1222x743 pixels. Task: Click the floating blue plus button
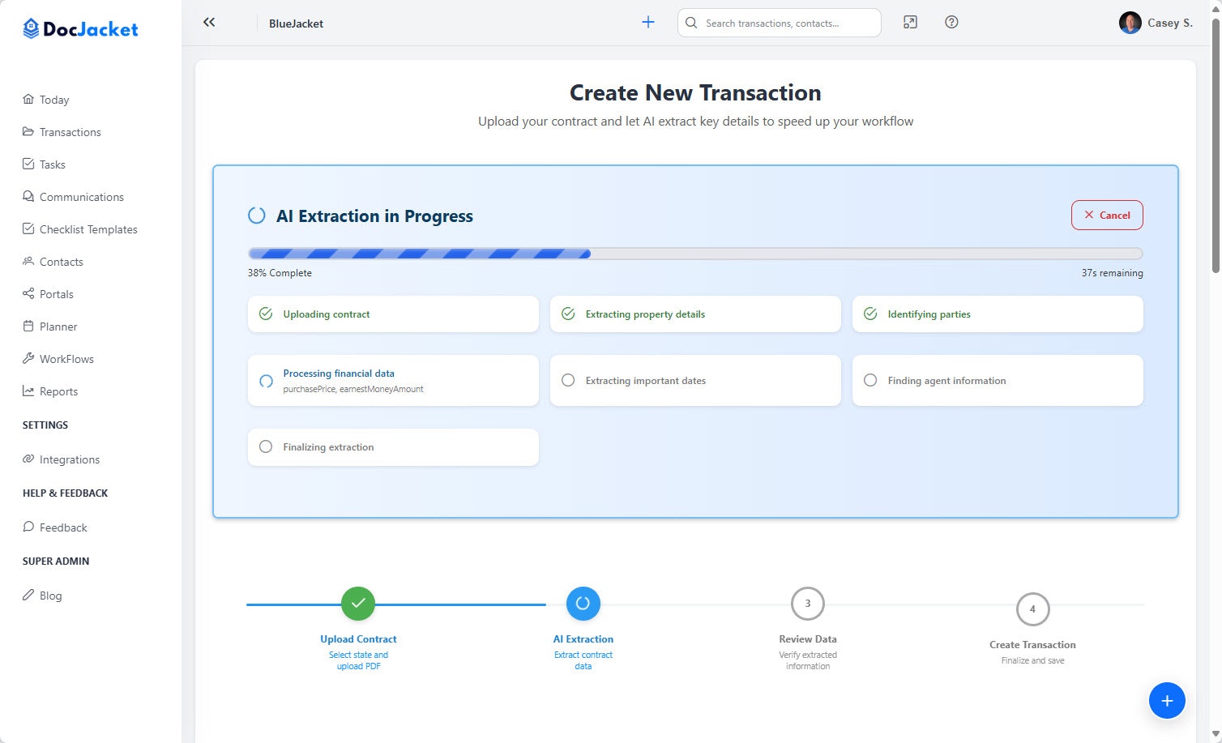1167,701
